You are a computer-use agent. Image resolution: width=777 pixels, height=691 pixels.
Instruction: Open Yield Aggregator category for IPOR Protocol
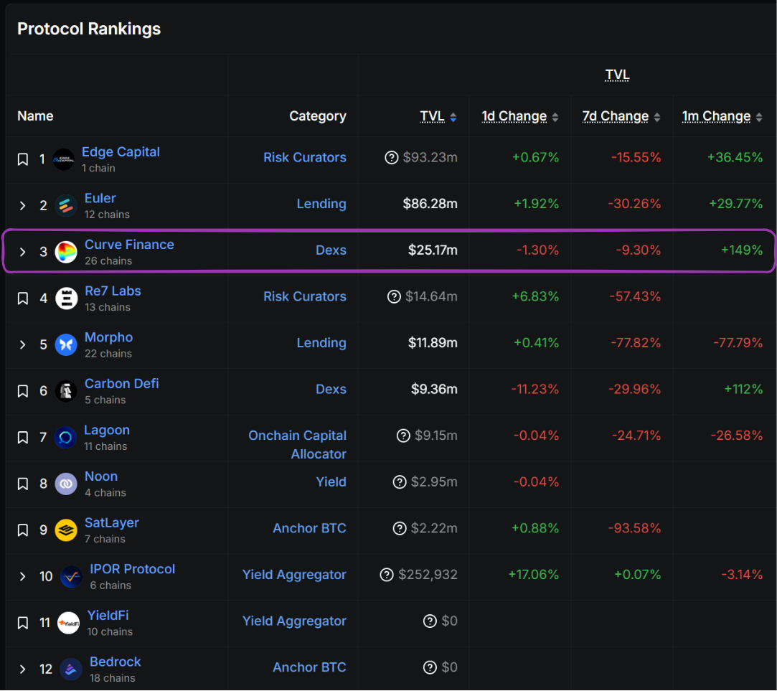(294, 575)
